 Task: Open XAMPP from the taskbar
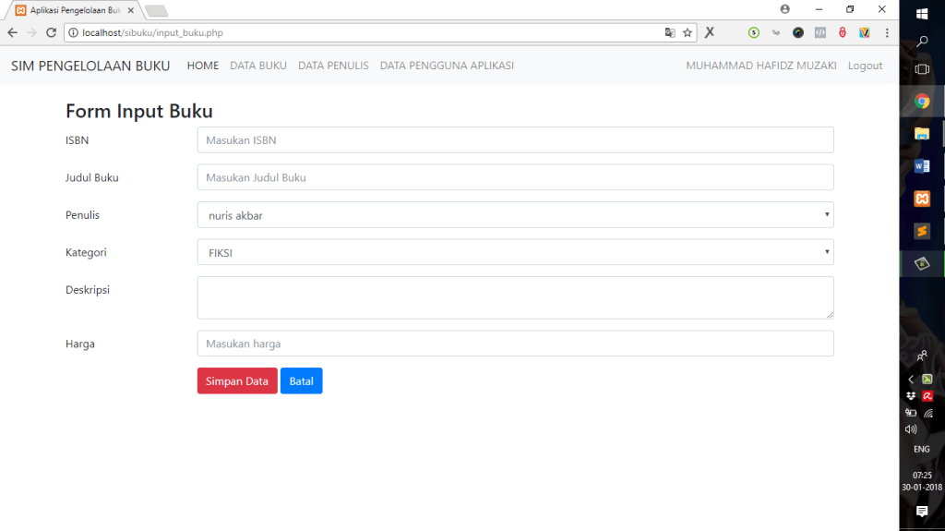[x=922, y=199]
